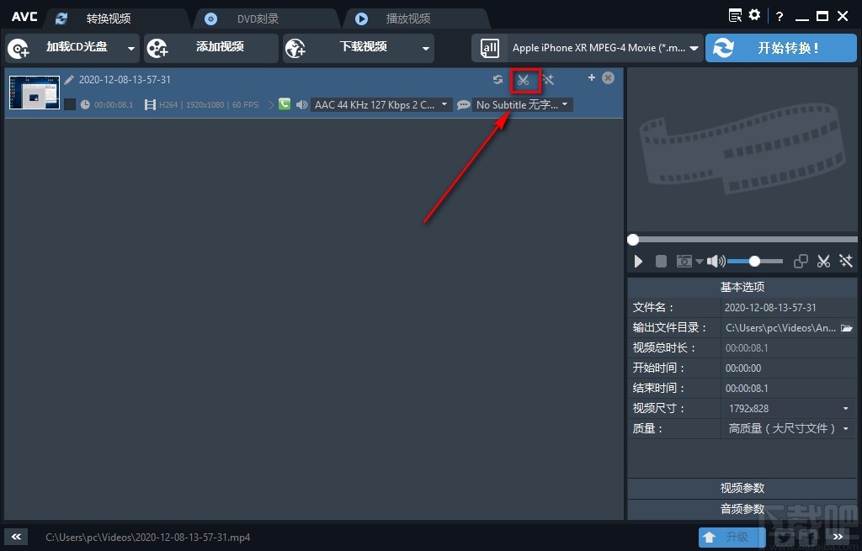Screen dimensions: 862x551
Task: Open video effects with the magic wand icon
Action: 548,80
